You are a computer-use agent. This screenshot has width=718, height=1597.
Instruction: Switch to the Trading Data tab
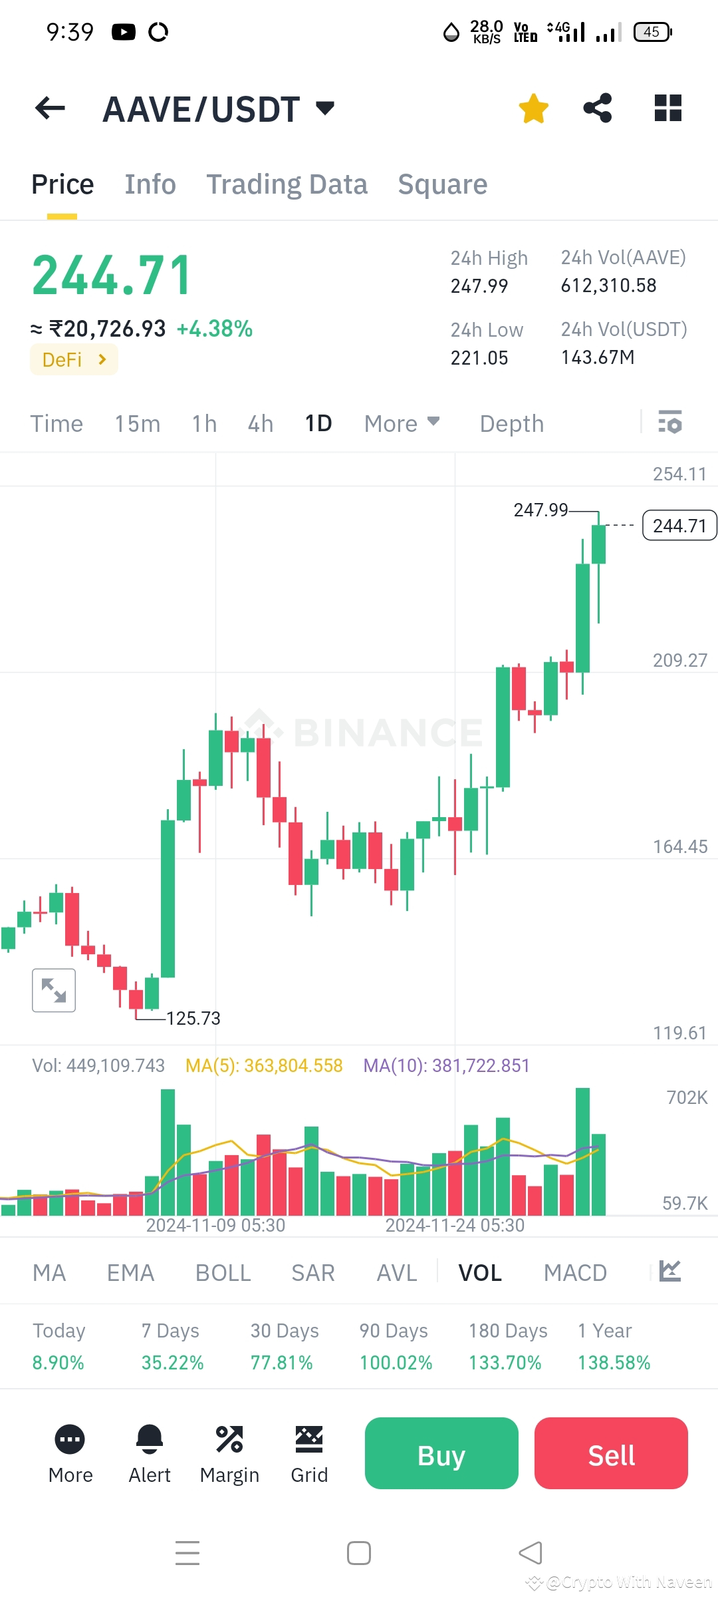(287, 184)
